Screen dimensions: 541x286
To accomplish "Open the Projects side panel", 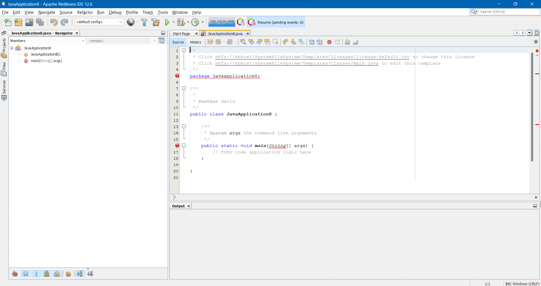I will coord(4,48).
